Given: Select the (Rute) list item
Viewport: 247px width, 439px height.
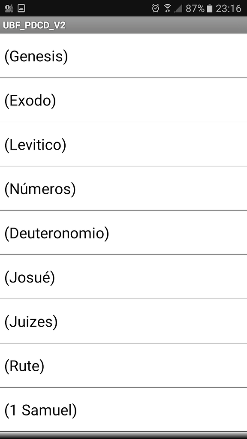Looking at the screenshot, I should click(123, 365).
